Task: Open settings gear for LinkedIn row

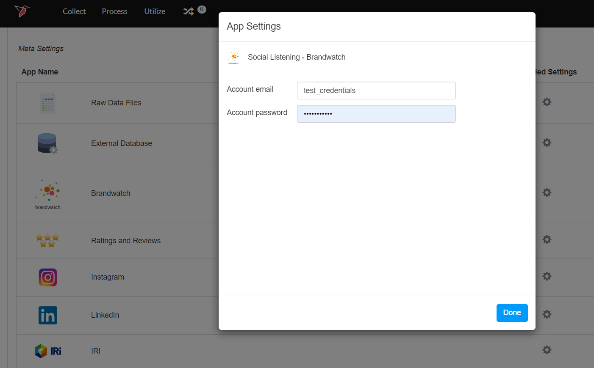Action: coord(547,314)
